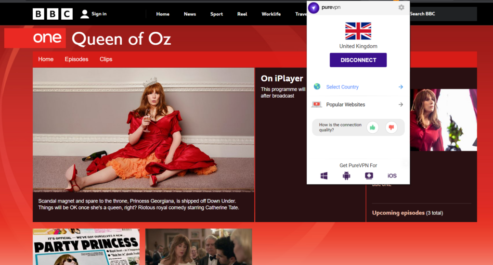Image resolution: width=493 pixels, height=265 pixels.
Task: Get PureVPN for iOS
Action: pyautogui.click(x=392, y=176)
